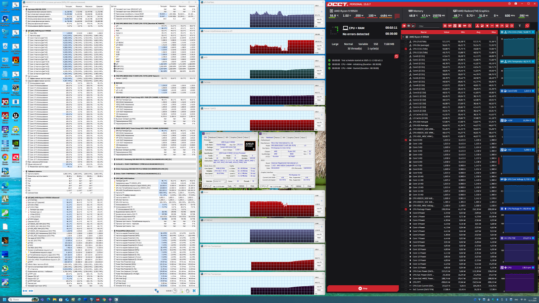539x303 pixels.
Task: Open OCCT help icon in title bar
Action: (510, 4)
